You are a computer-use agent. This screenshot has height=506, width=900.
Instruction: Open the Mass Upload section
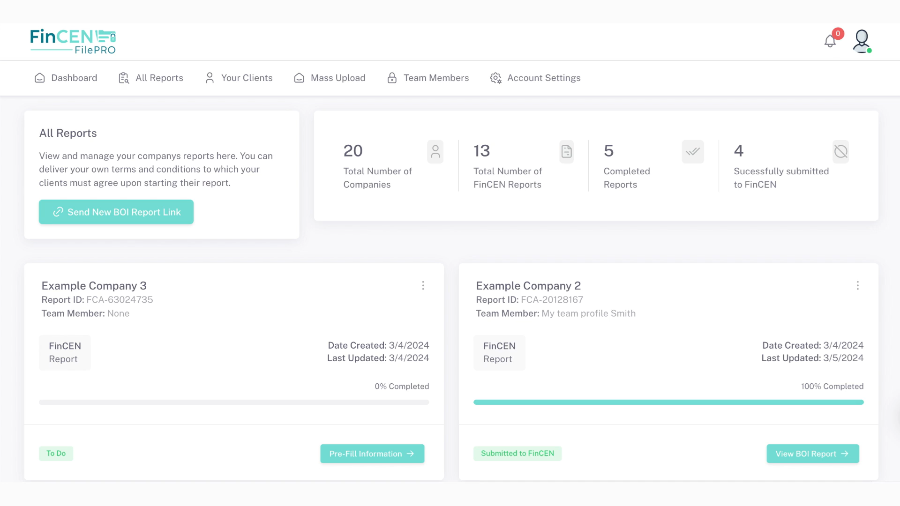(330, 78)
